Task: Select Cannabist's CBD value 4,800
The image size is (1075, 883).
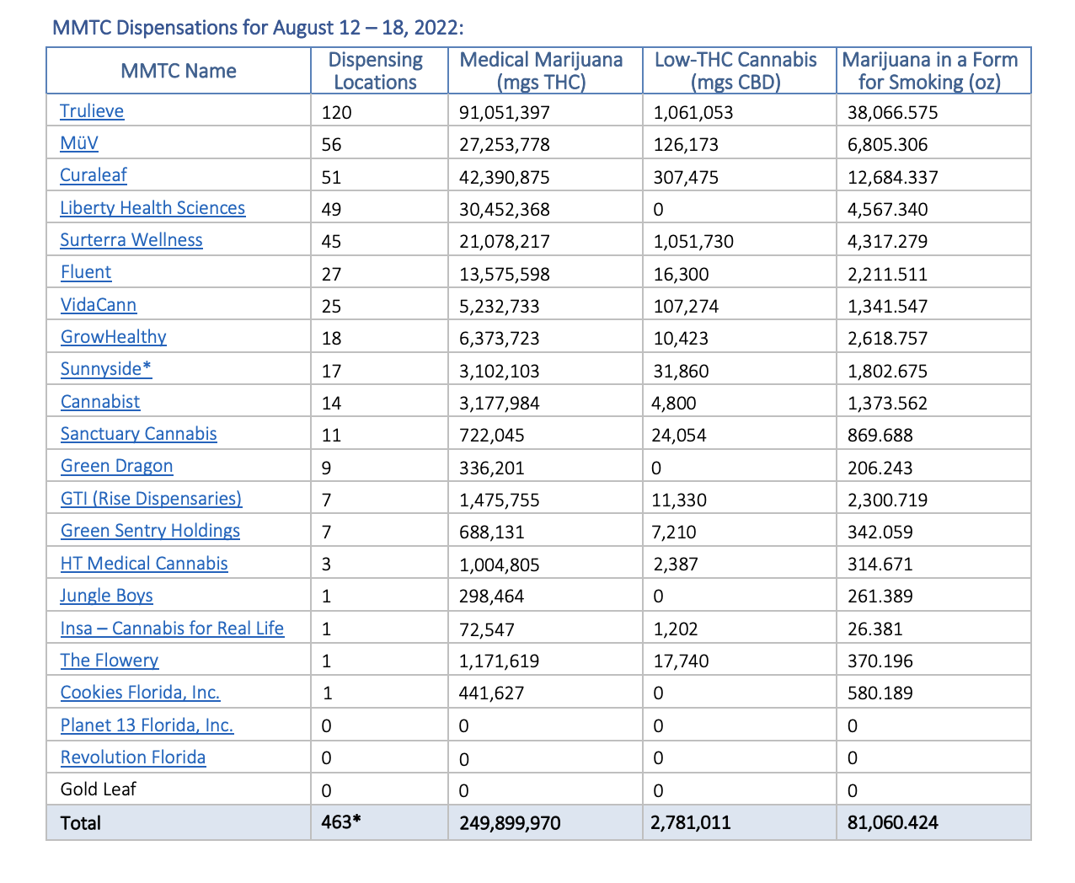Action: coord(674,404)
